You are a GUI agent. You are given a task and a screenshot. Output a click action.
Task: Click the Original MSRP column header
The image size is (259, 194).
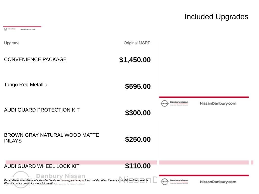[x=137, y=43]
